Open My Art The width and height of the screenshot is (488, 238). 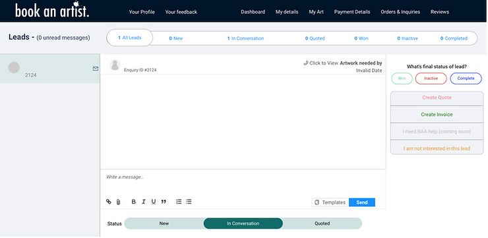click(316, 12)
